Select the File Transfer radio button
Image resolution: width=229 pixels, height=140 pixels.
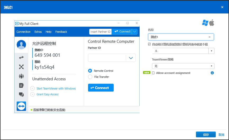90,77
